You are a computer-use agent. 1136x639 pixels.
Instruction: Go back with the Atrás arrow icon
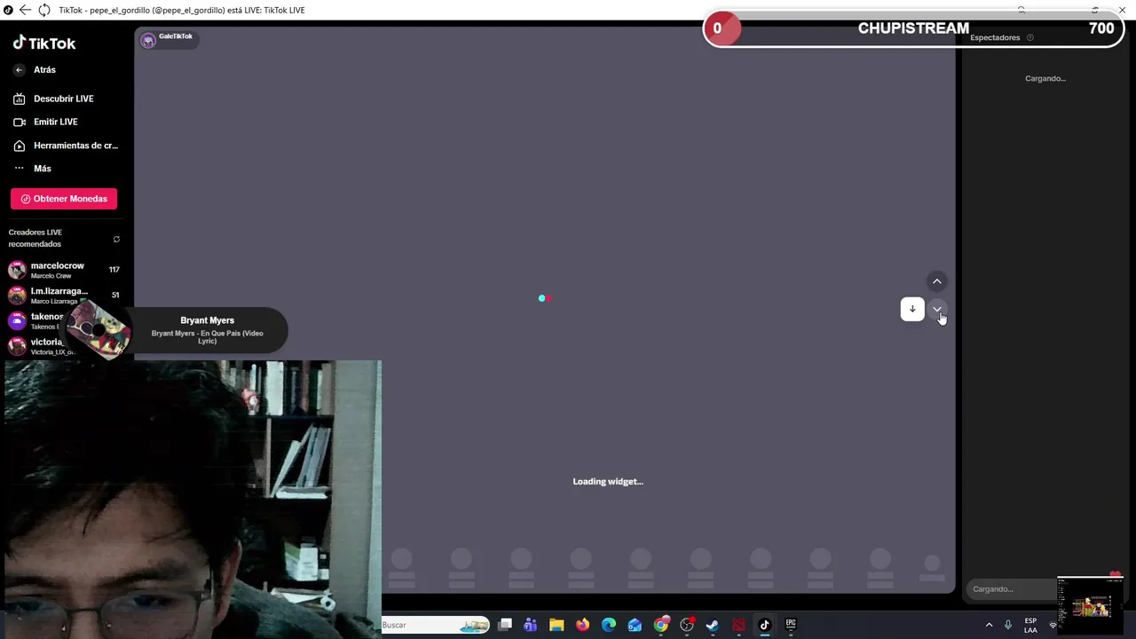(x=20, y=70)
